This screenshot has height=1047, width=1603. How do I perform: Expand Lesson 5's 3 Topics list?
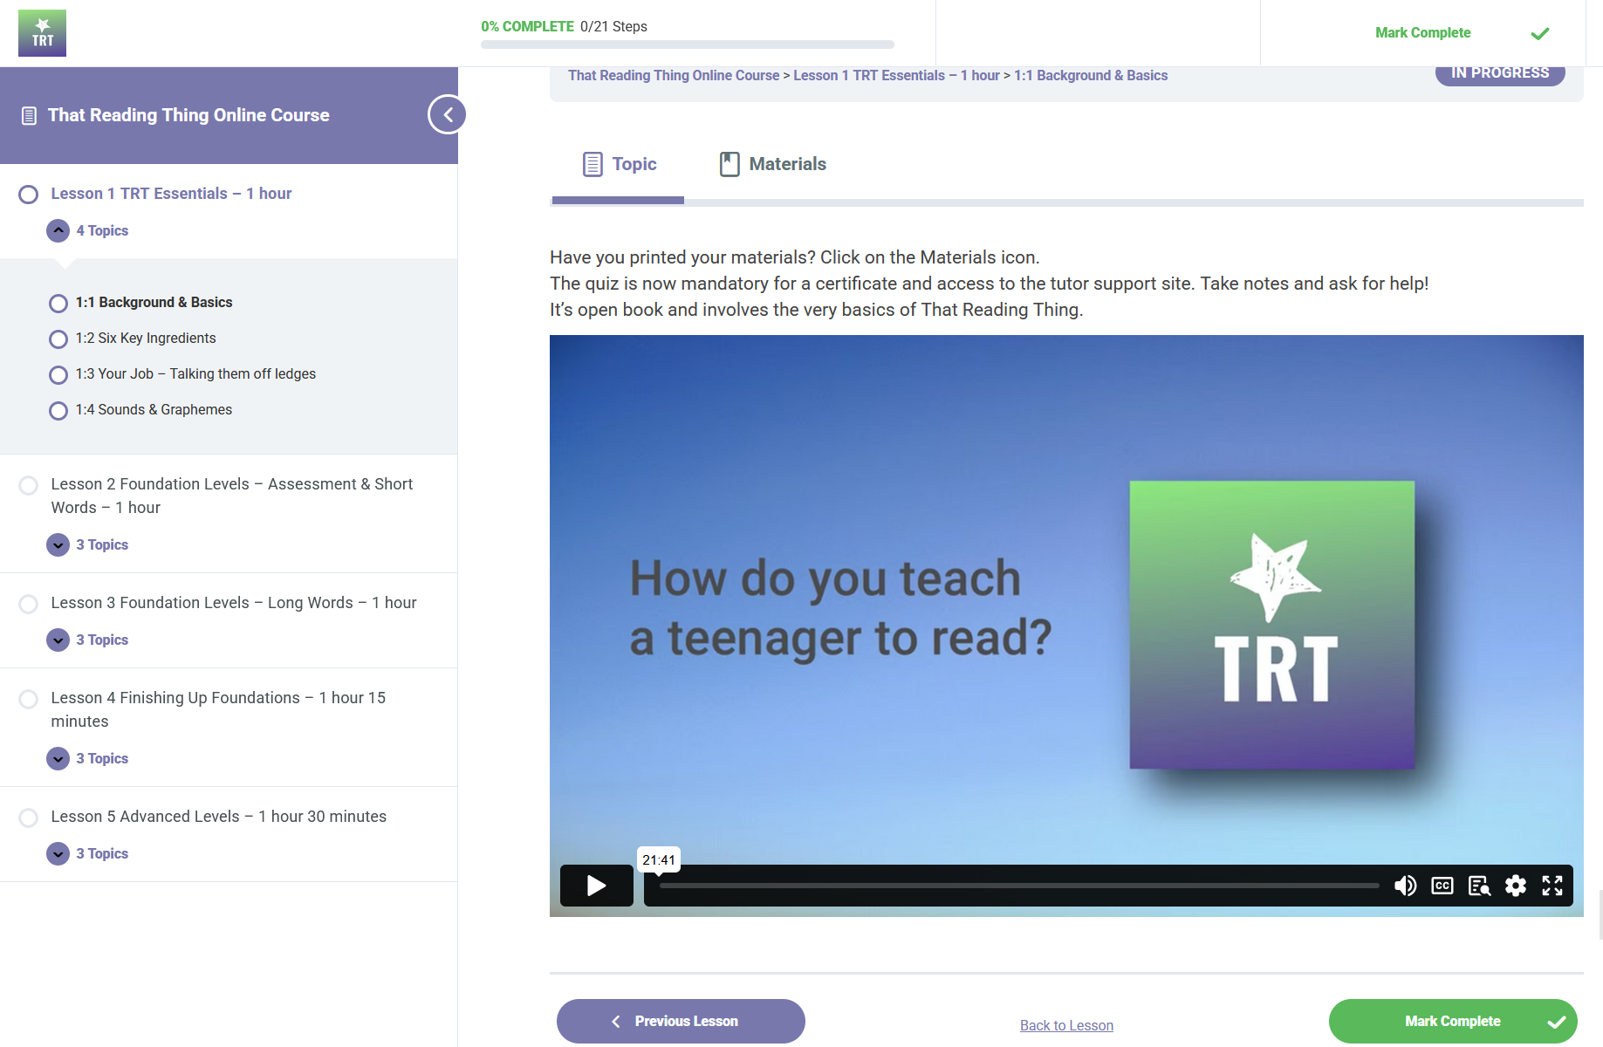pos(58,853)
